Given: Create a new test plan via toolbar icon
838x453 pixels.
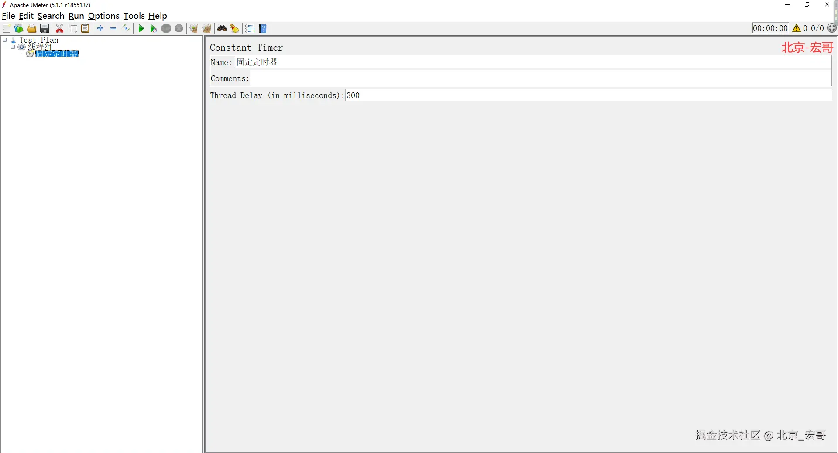Looking at the screenshot, I should tap(7, 29).
